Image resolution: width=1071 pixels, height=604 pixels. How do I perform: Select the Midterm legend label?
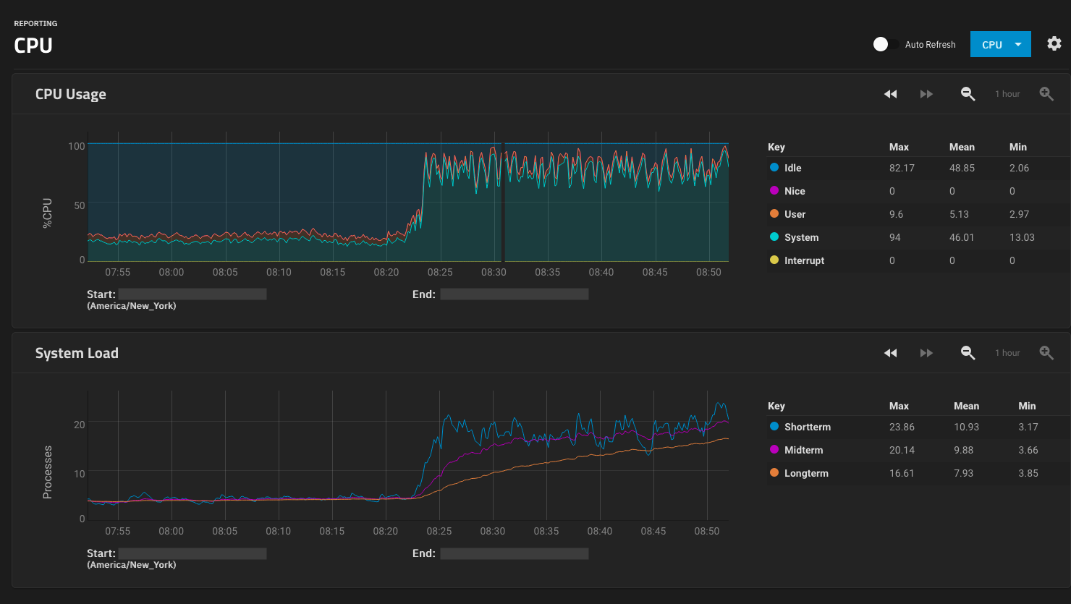coord(803,450)
